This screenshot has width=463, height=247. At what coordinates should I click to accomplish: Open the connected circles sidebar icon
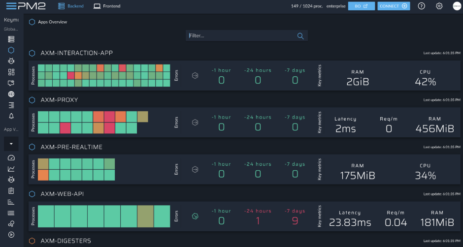[11, 224]
